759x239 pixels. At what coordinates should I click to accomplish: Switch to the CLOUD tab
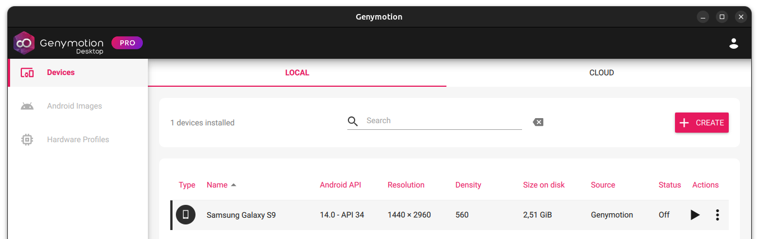(601, 73)
